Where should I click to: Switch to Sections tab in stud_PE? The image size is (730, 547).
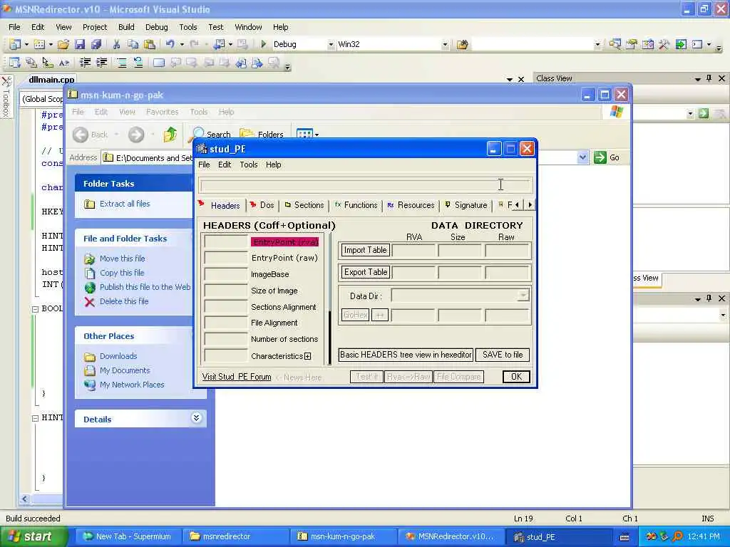[304, 205]
